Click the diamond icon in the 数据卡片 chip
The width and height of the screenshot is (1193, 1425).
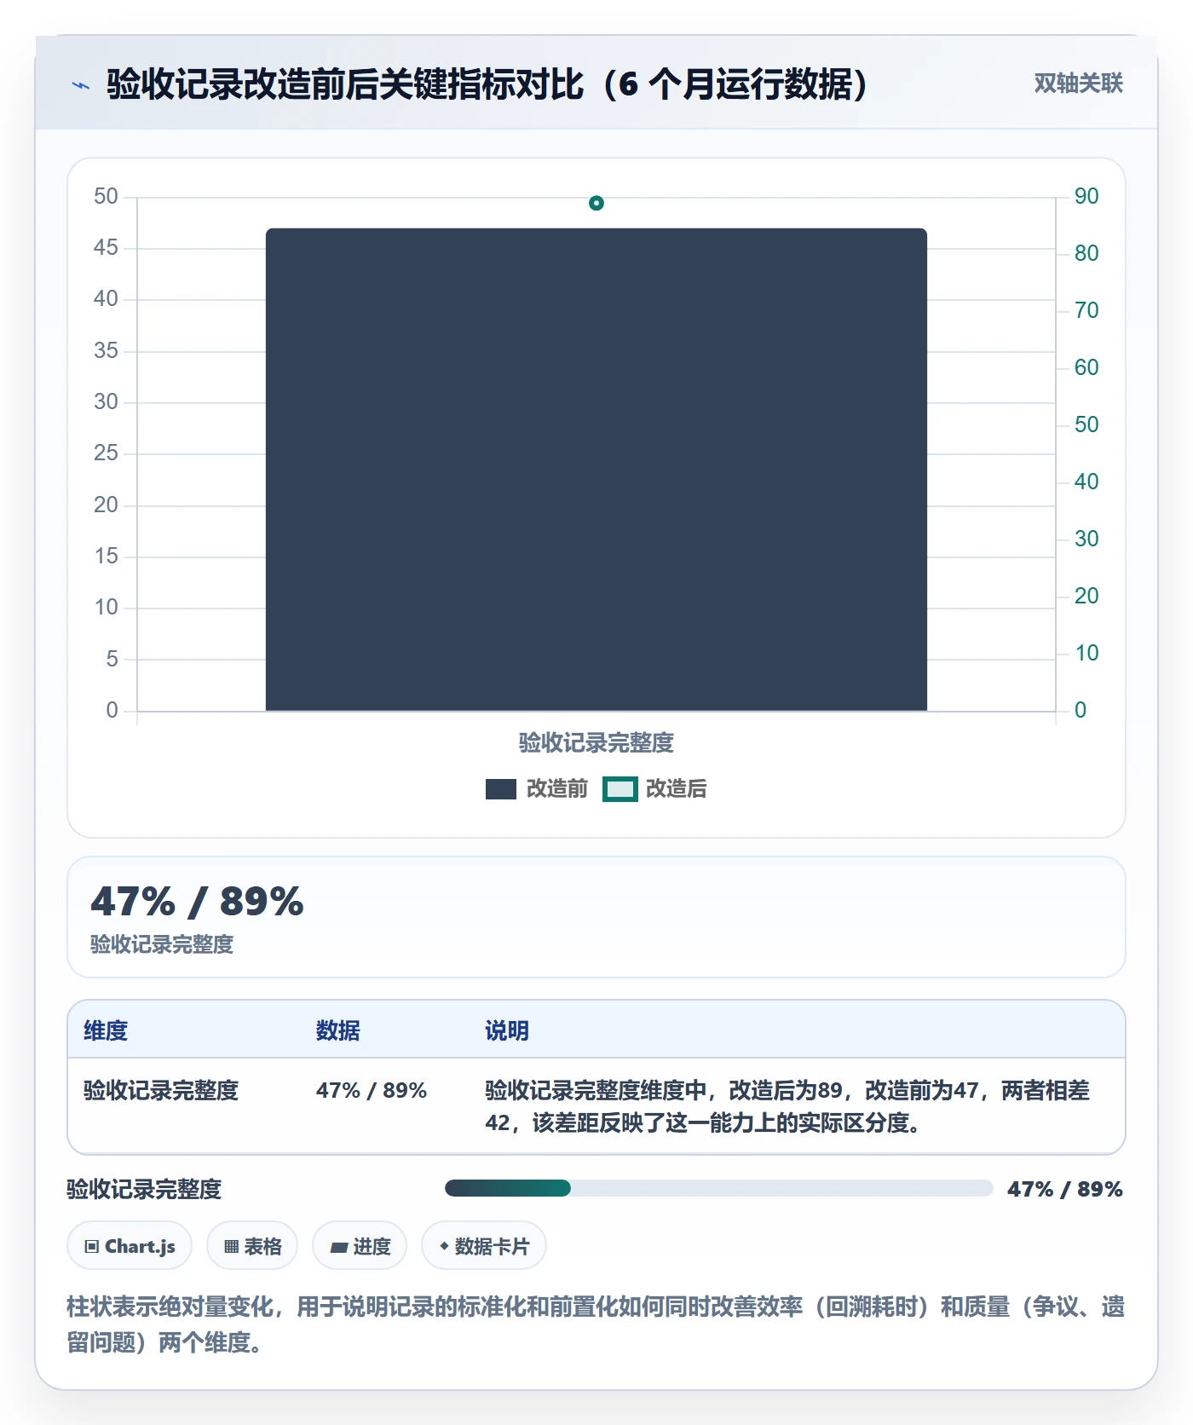[444, 1246]
